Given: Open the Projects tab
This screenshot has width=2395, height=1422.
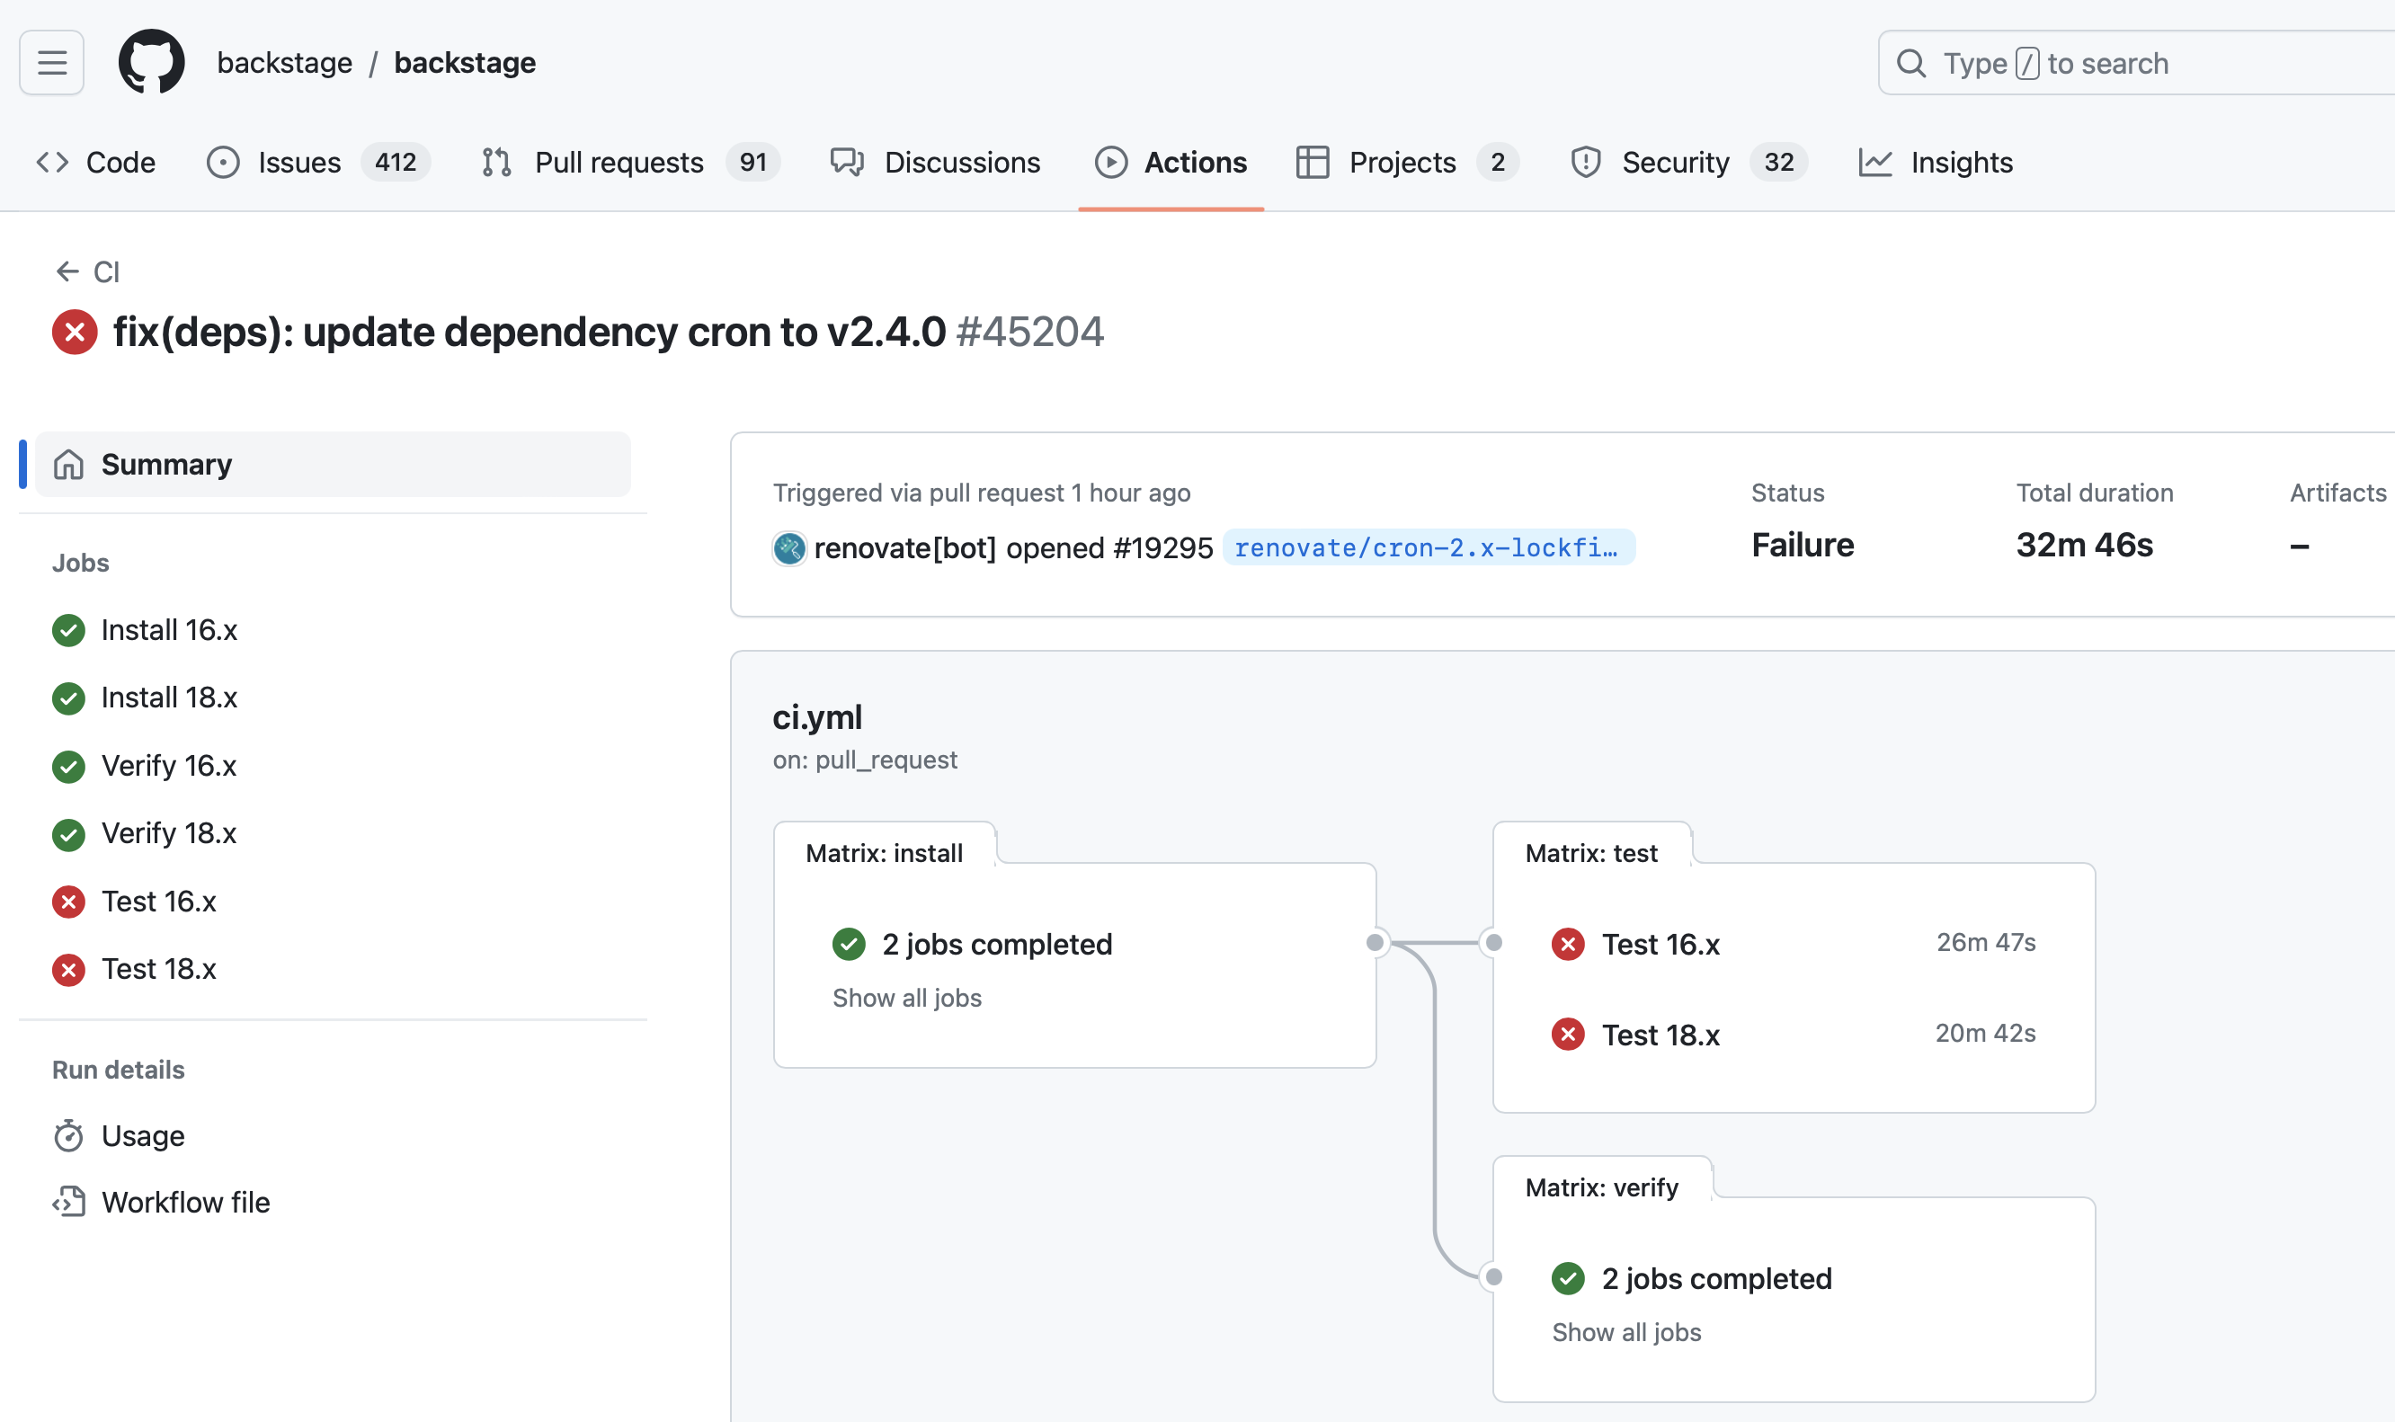Looking at the screenshot, I should tap(1406, 162).
